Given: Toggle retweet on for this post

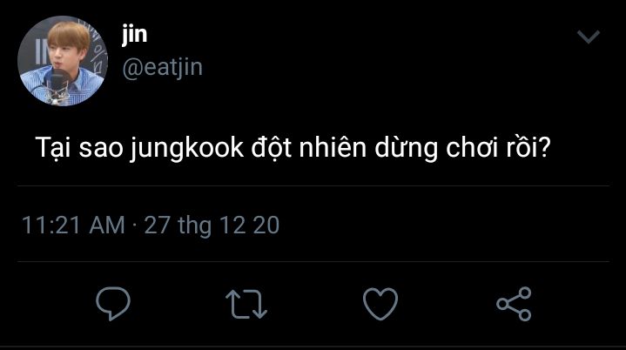Looking at the screenshot, I should click(246, 304).
